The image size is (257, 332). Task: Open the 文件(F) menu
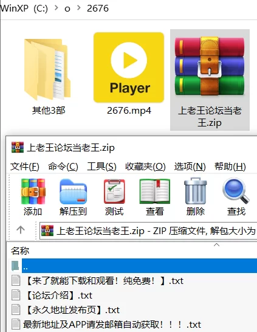click(x=25, y=167)
